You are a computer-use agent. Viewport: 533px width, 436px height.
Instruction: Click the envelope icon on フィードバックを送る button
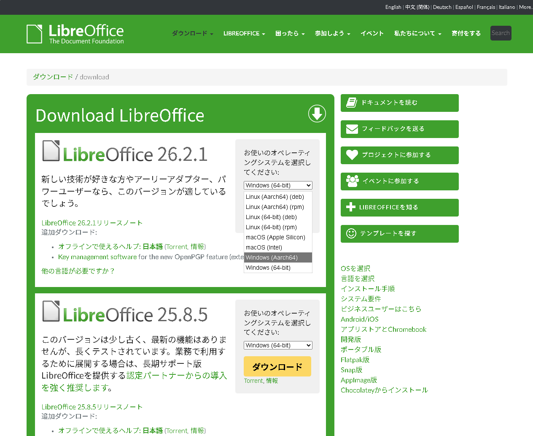(353, 128)
